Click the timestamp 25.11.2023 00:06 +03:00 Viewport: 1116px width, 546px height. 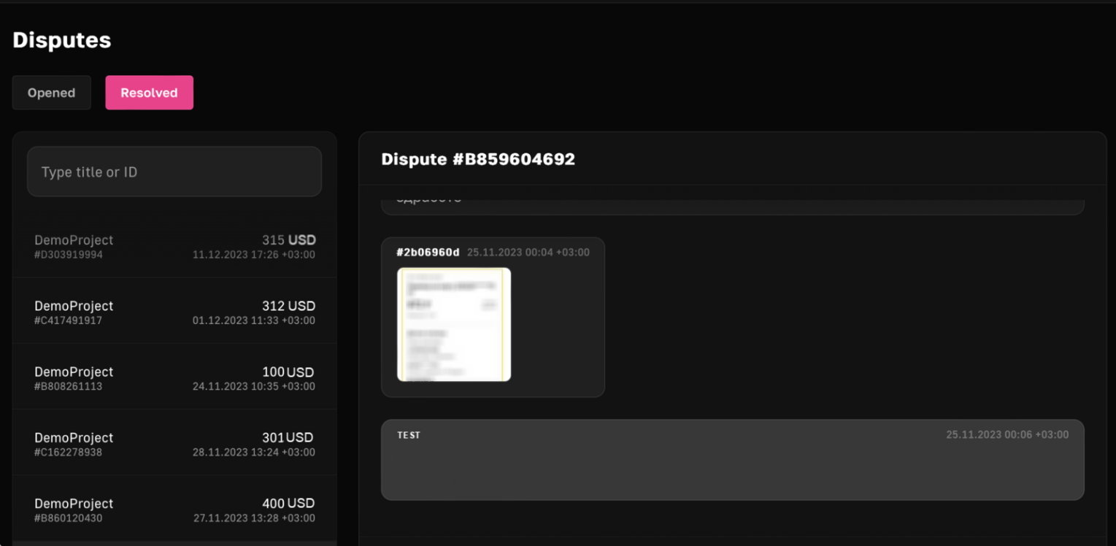click(1007, 434)
